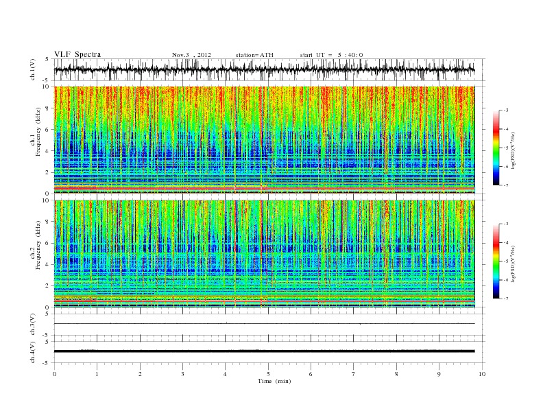Click the -5 tick on ch.2 color bar
Image resolution: width=543 pixels, height=420 pixels.
pyautogui.click(x=506, y=261)
